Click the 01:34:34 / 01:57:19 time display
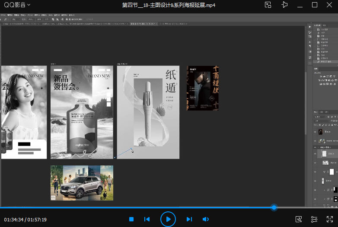The image size is (338, 227). tap(25, 220)
